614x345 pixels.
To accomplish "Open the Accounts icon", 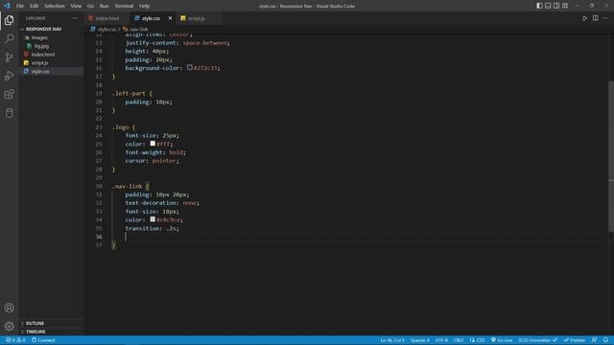I will (x=9, y=308).
